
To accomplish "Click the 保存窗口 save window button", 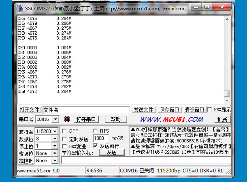I will point(170,109).
